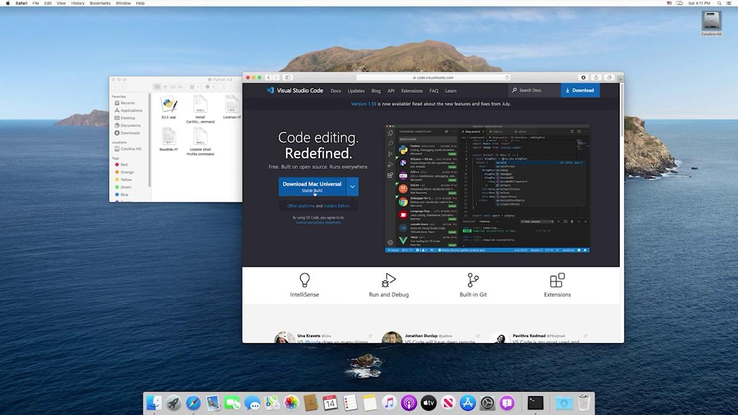Open IDLE.app in the Finder window
This screenshot has height=415, width=738.
coord(168,108)
